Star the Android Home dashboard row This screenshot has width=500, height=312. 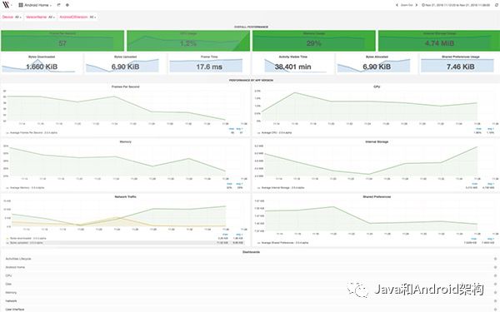click(495, 267)
